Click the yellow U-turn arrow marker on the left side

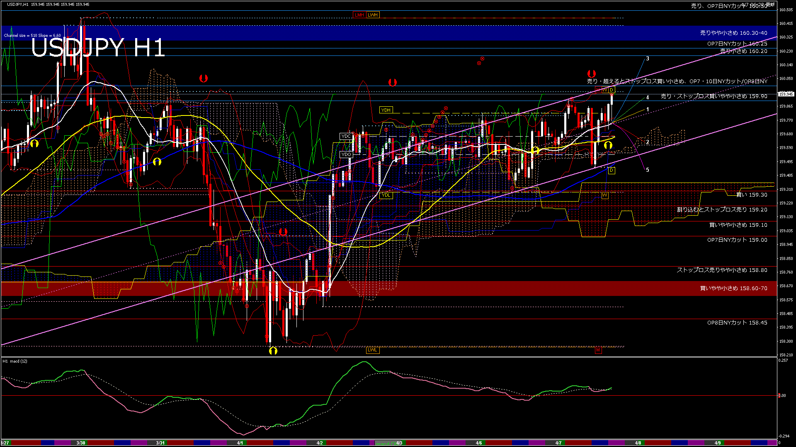click(35, 142)
